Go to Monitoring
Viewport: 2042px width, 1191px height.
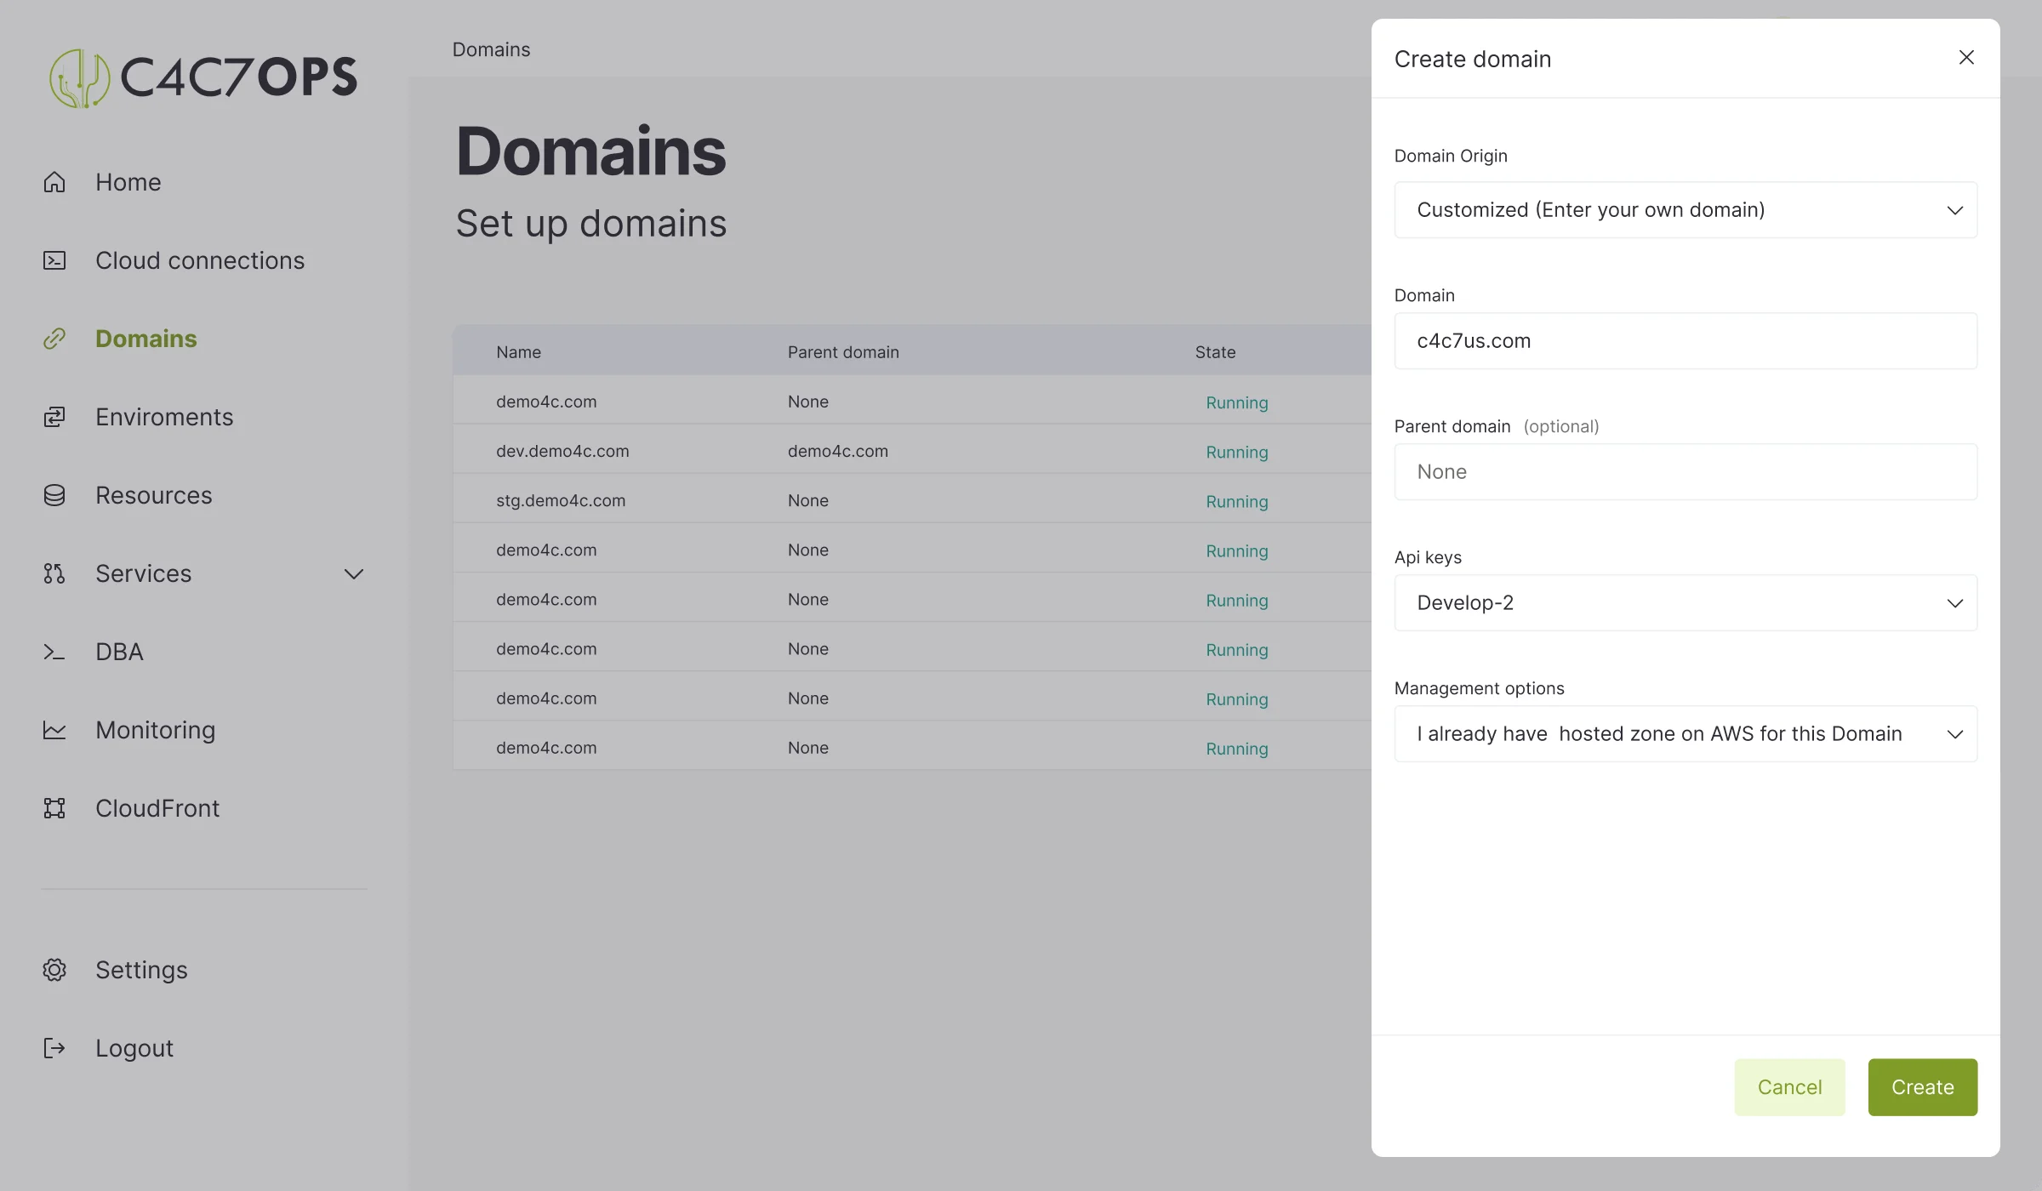point(155,730)
